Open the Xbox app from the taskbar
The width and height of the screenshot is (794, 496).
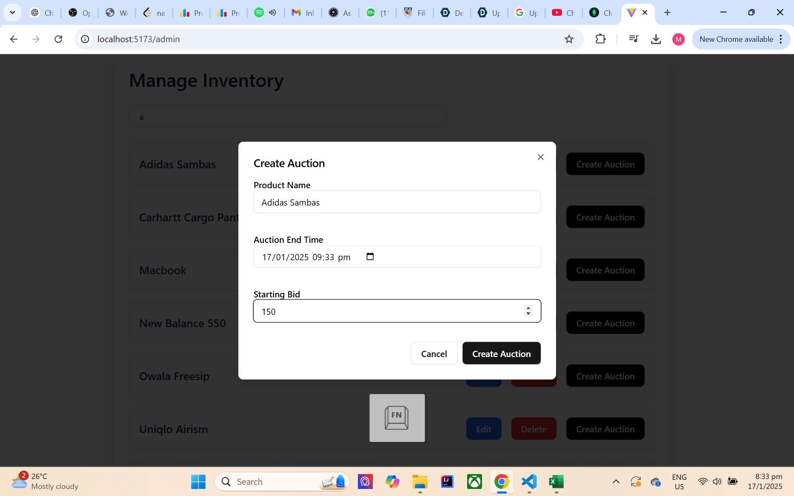click(x=474, y=482)
